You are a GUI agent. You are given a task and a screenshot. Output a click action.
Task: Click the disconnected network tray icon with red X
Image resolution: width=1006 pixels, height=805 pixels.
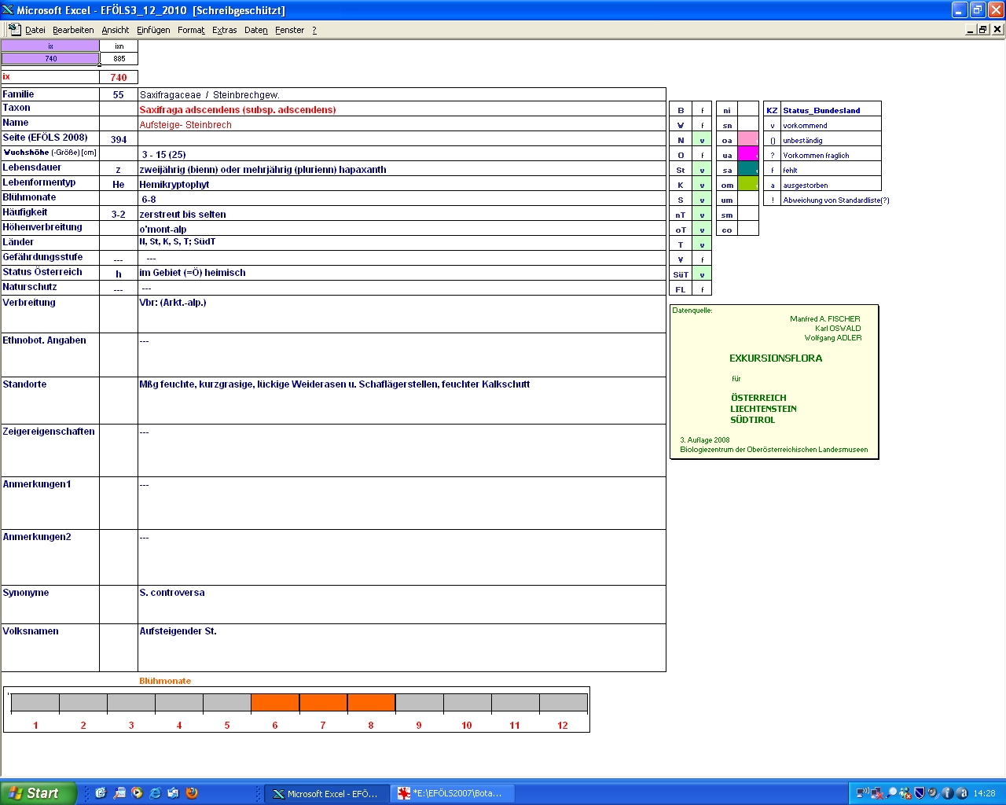pyautogui.click(x=876, y=793)
